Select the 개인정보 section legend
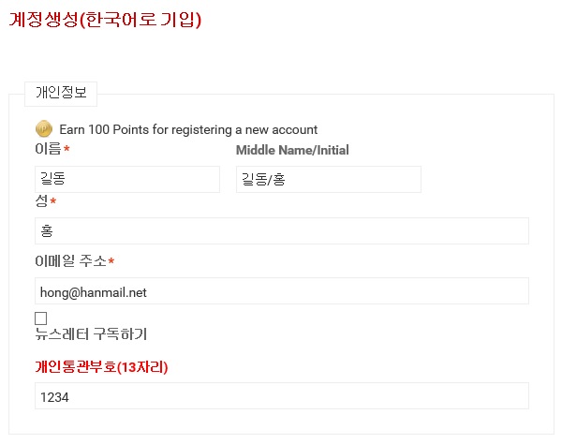This screenshot has width=562, height=444. (x=61, y=93)
